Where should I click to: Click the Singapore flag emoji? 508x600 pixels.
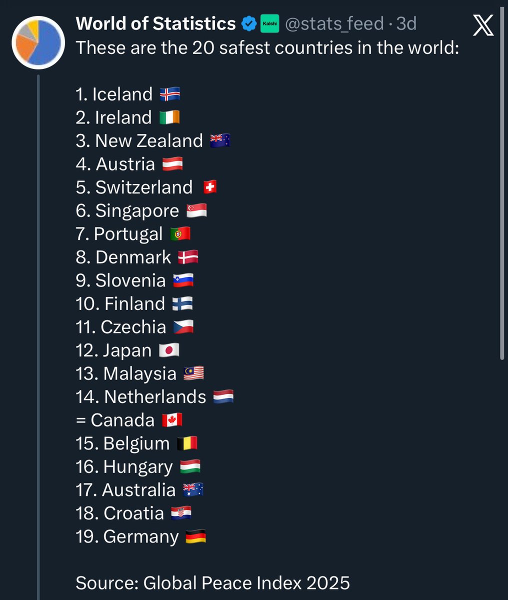[x=196, y=210]
